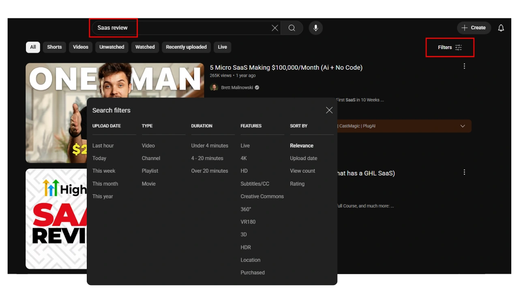Set type filter to Video
Screen dimensions: 519x292
pos(148,146)
